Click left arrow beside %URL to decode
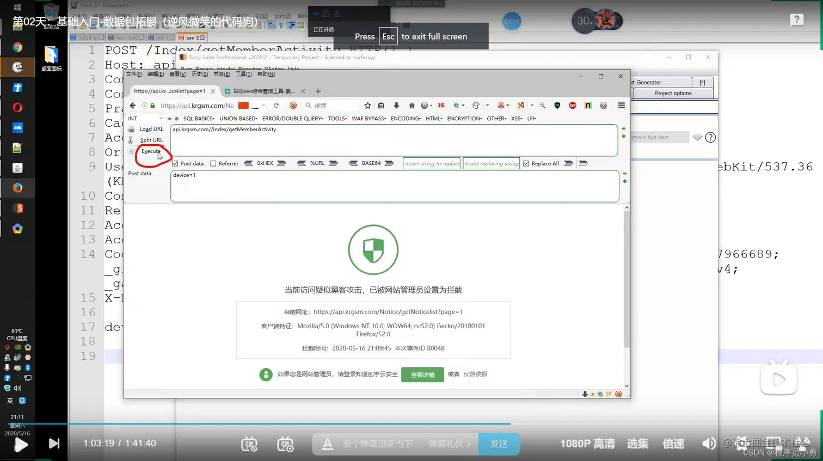Viewport: 823px width, 461px height. (301, 163)
